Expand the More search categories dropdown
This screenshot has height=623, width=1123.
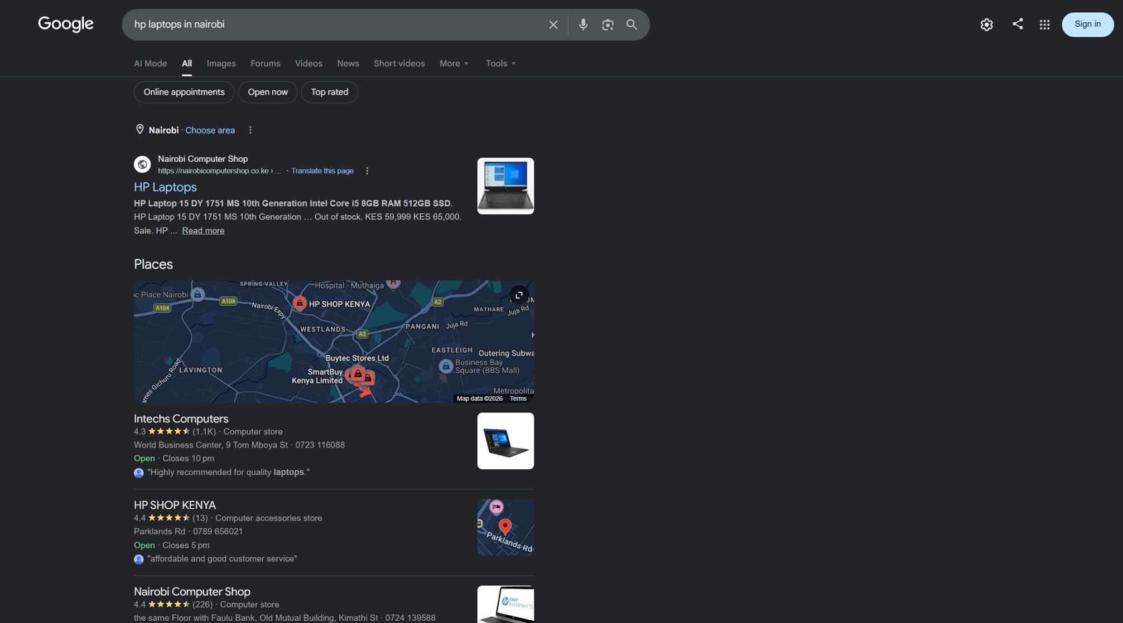454,64
